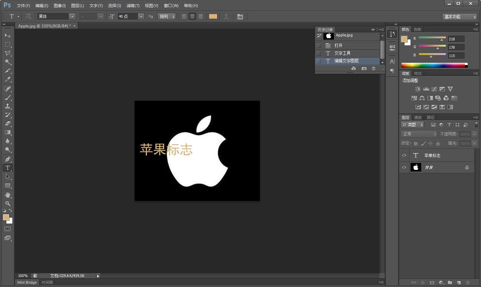The width and height of the screenshot is (481, 287).
Task: Open workspace dropdown 基本功能
Action: tap(459, 17)
